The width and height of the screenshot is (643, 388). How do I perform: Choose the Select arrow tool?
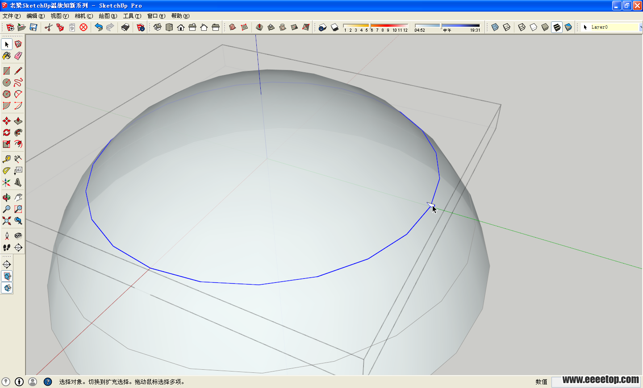coord(7,44)
